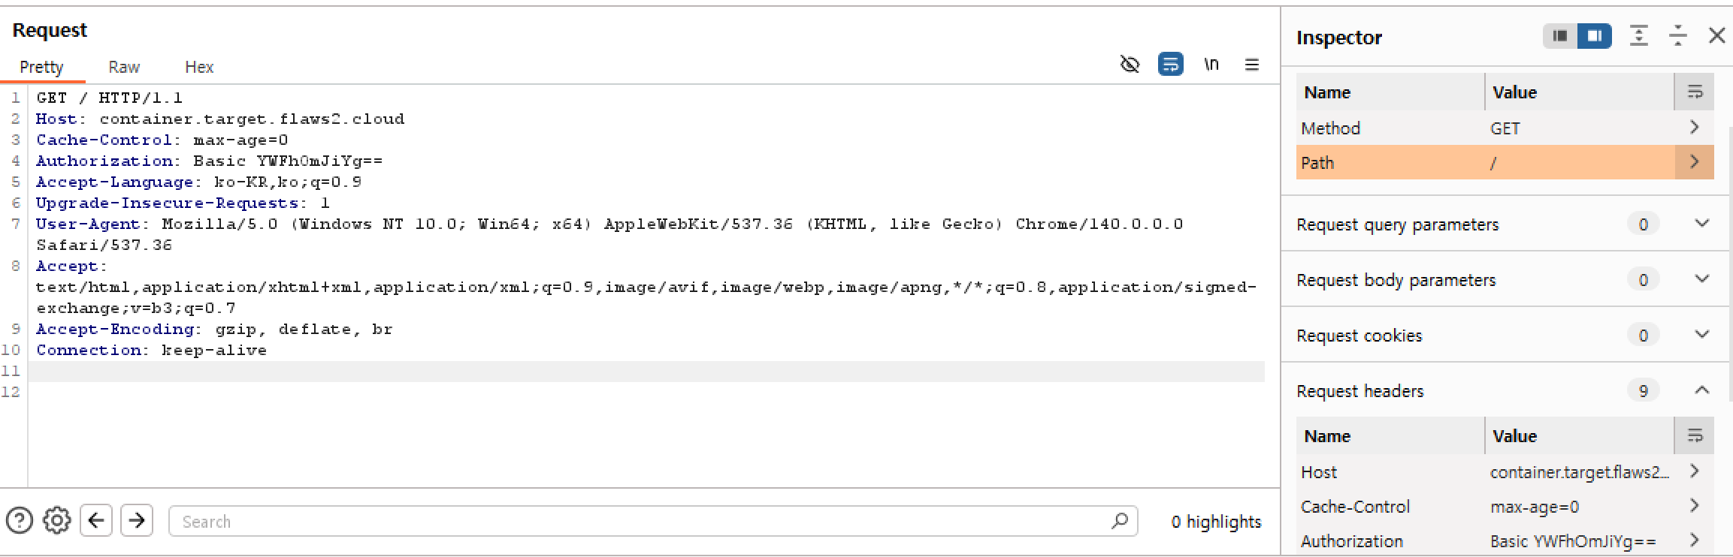
Task: Click Name column header in Request headers
Action: pos(1327,436)
